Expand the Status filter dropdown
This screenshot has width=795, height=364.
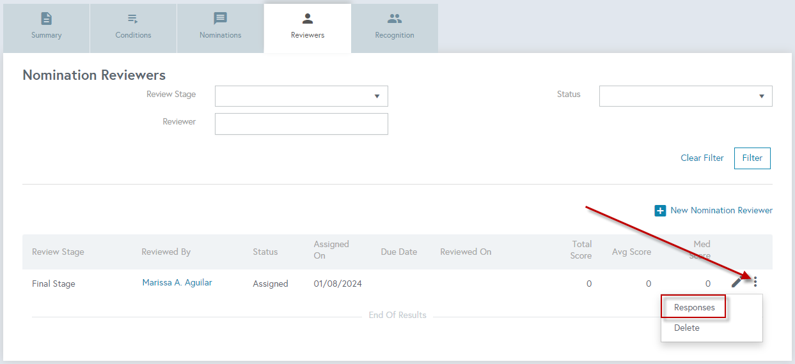coord(686,96)
